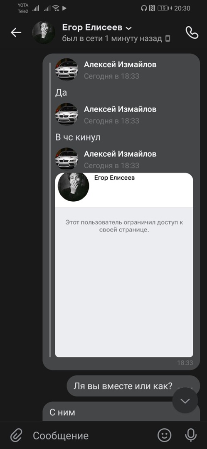
Task: Tap 'был в сети 1 минуту назад' status
Action: [112, 39]
